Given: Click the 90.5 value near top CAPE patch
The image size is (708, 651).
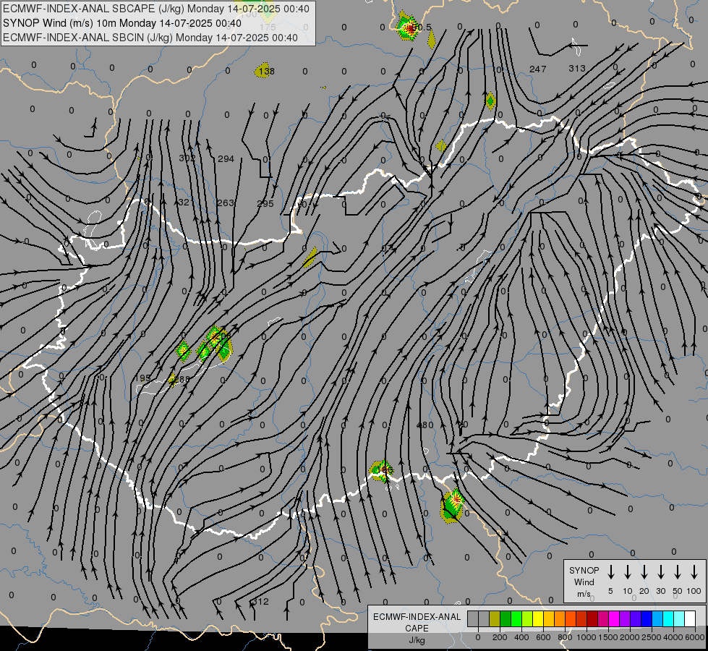Looking at the screenshot, I should 422,27.
